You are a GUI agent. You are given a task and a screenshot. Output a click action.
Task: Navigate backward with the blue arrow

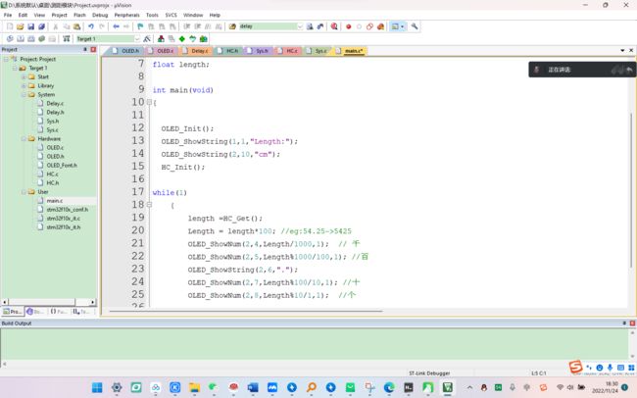117,26
